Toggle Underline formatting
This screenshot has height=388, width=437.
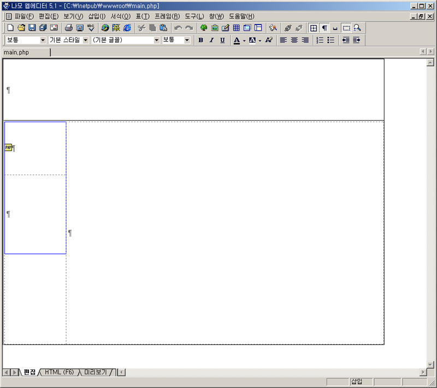pyautogui.click(x=222, y=40)
